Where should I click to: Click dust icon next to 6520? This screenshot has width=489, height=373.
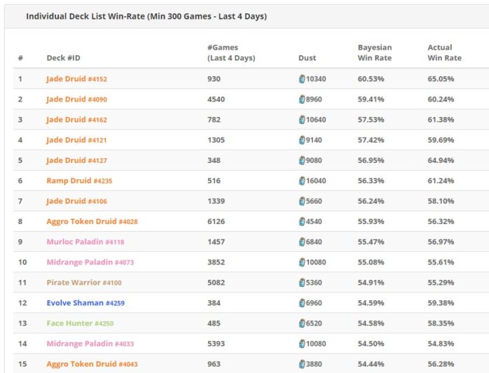(302, 323)
